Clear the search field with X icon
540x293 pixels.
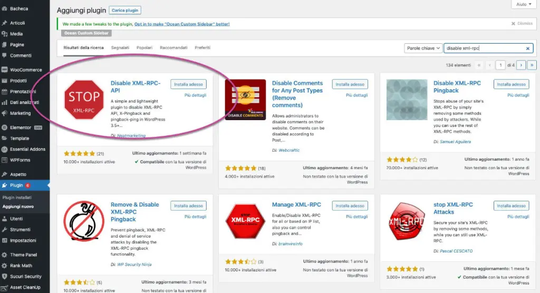(527, 48)
